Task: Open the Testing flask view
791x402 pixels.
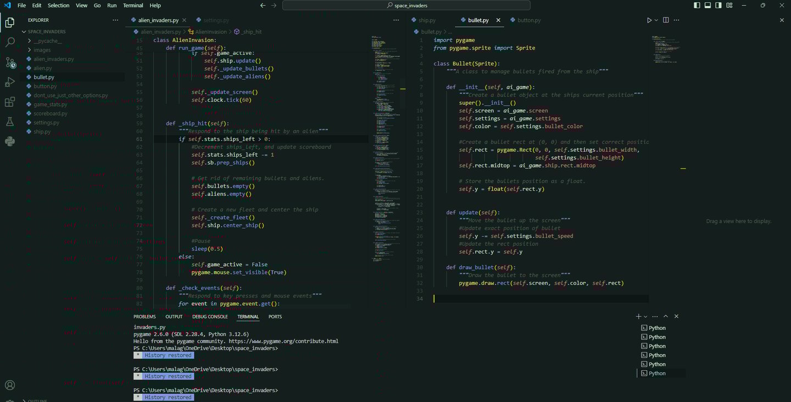Action: (x=10, y=122)
